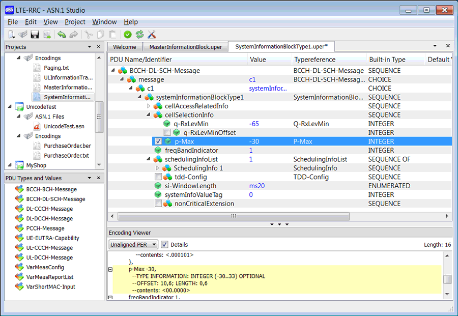Click the q-RxLevMin green cube icon
The width and height of the screenshot is (458, 316).
click(x=167, y=124)
